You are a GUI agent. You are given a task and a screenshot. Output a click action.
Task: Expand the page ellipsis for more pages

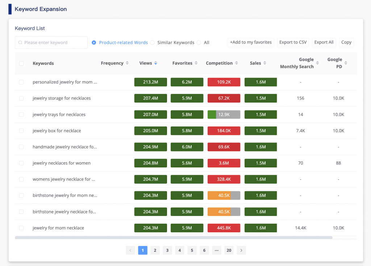[216, 250]
